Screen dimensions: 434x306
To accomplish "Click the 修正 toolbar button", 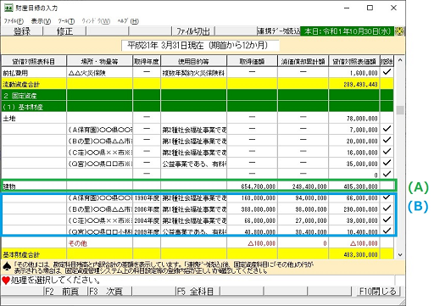I will coord(64,31).
